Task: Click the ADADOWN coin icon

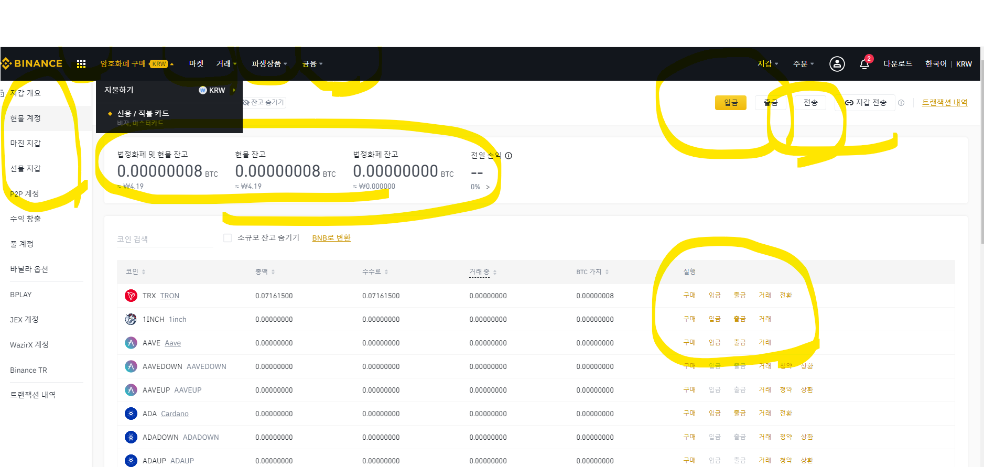Action: (131, 437)
